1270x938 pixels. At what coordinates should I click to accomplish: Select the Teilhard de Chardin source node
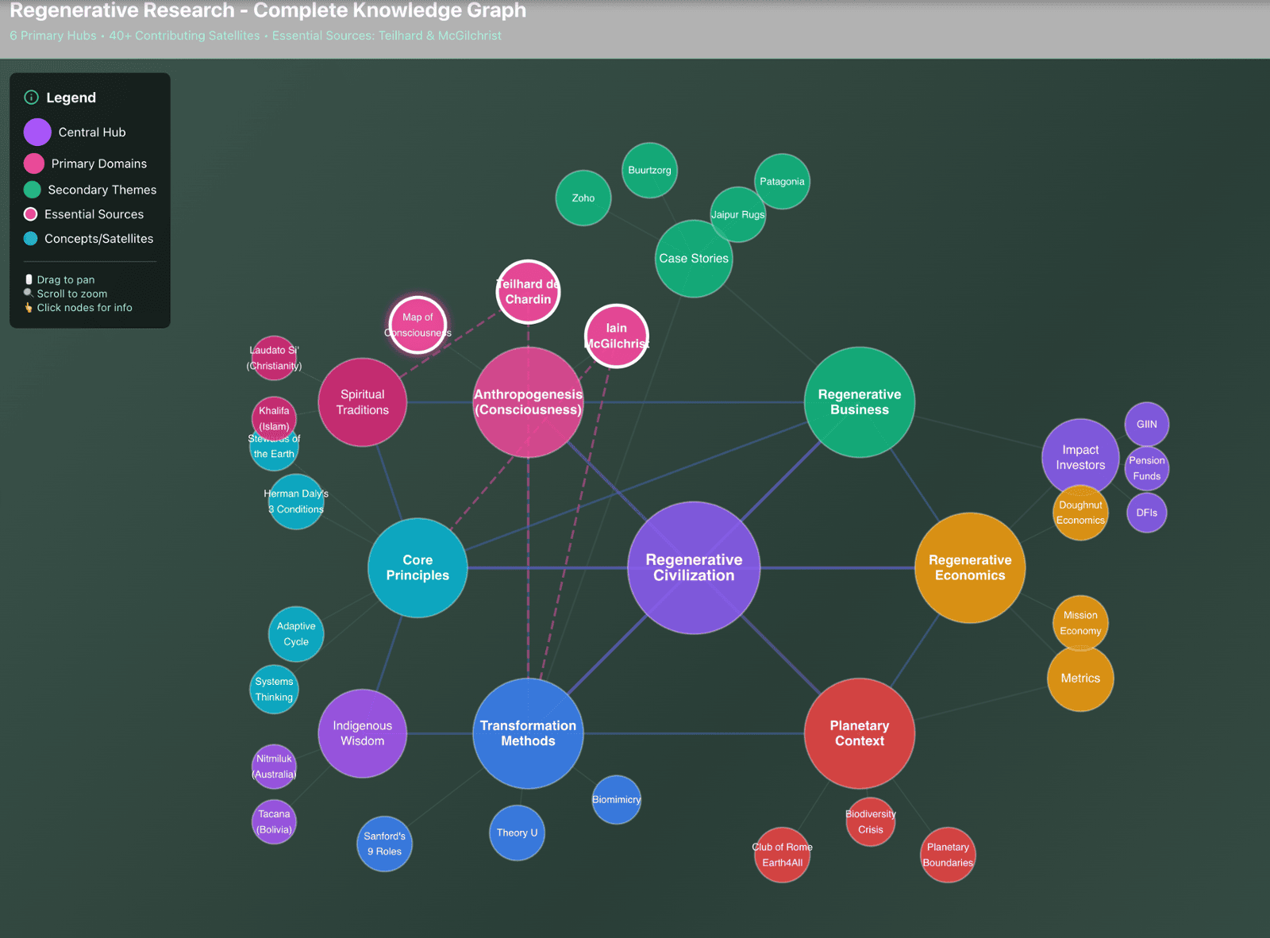(x=528, y=292)
